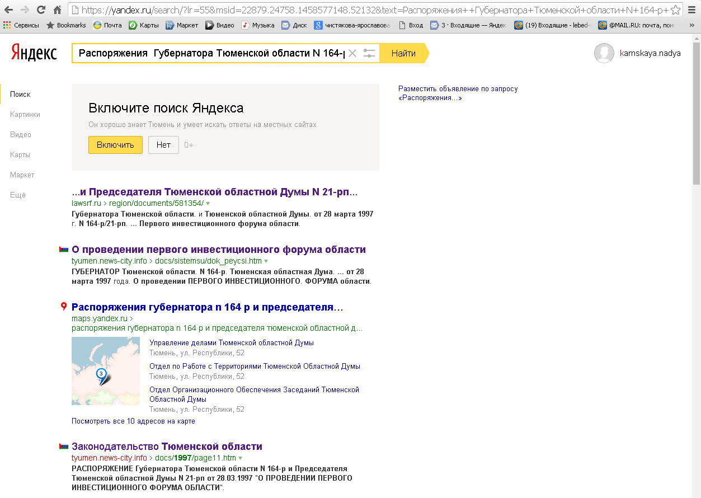This screenshot has width=701, height=498.
Task: Open the browser home page icon
Action: tap(57, 10)
